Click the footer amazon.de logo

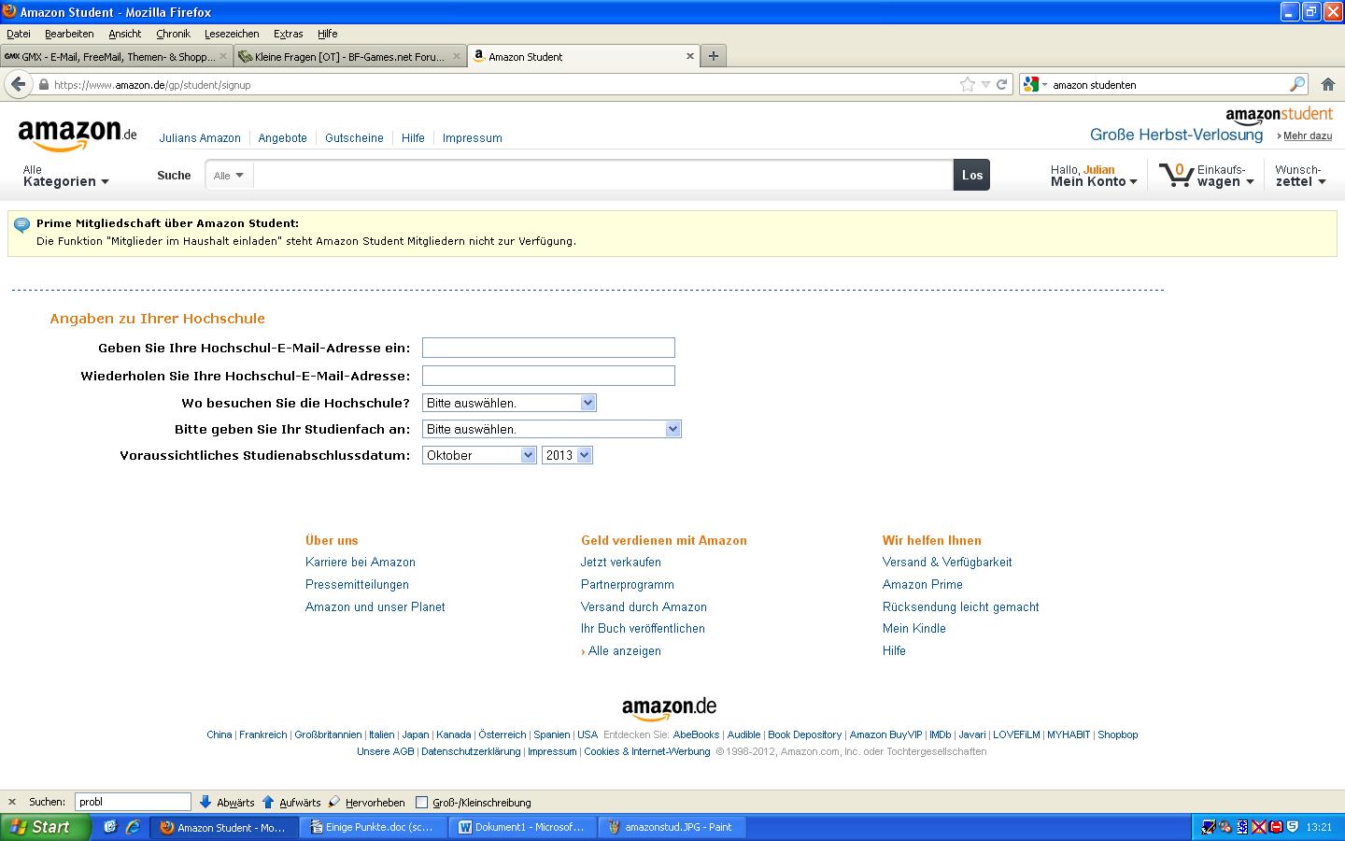[x=670, y=707]
